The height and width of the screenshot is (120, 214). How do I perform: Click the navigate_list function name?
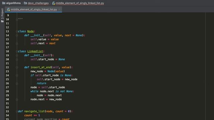(x=34, y=111)
